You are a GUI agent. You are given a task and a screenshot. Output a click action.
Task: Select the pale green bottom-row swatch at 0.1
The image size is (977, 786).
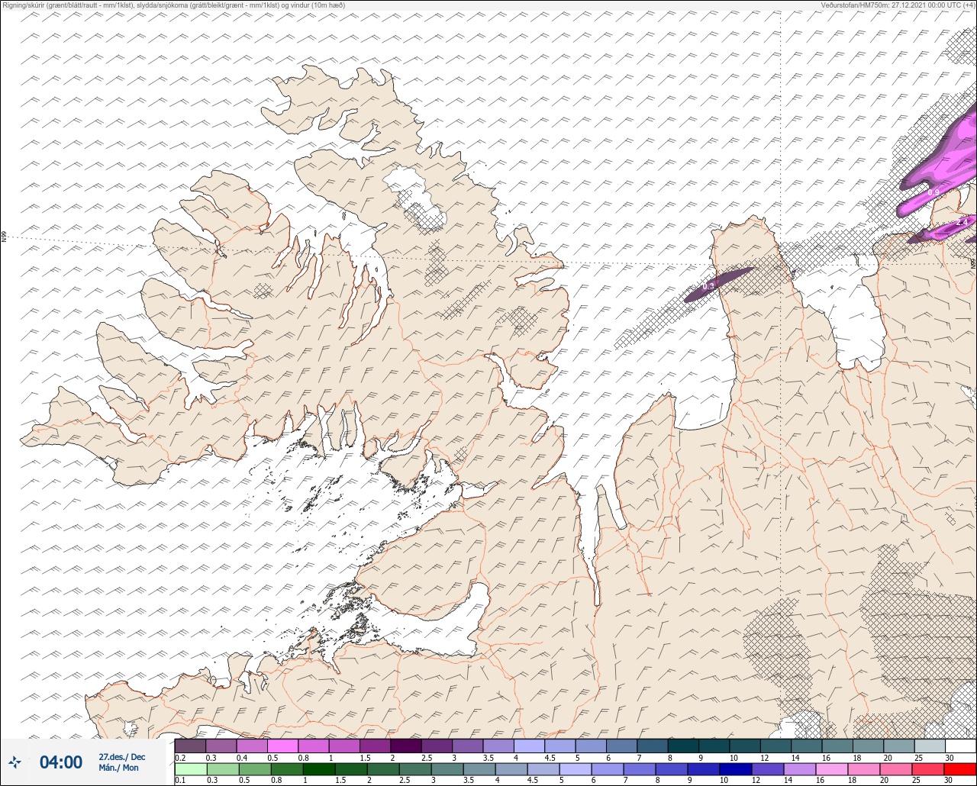tap(190, 768)
